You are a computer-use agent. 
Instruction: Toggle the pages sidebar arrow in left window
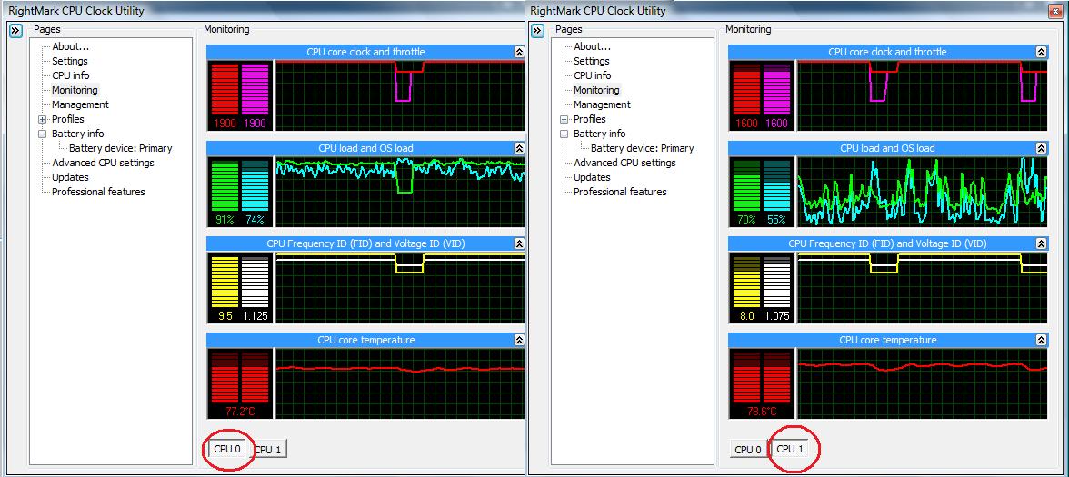tap(16, 31)
